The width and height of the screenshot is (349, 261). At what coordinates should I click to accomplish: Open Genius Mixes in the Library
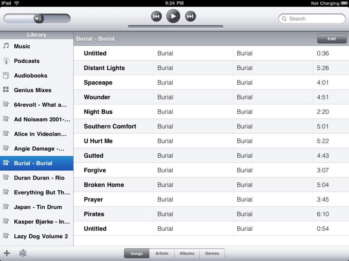point(37,90)
